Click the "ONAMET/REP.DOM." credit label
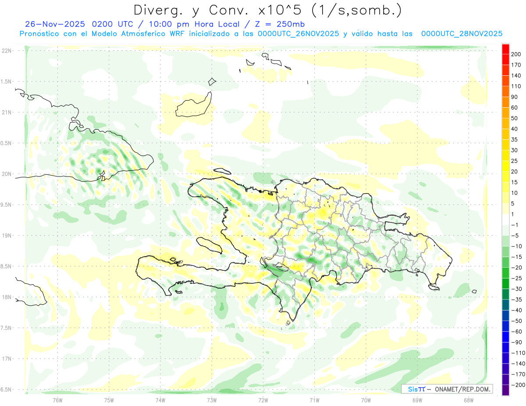Screen dimensions: 526x406 coord(462,389)
